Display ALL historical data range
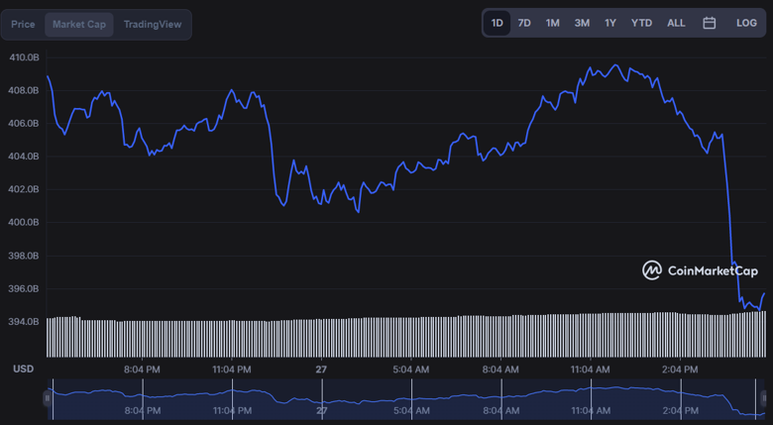Screen dimensions: 773x425 point(676,23)
